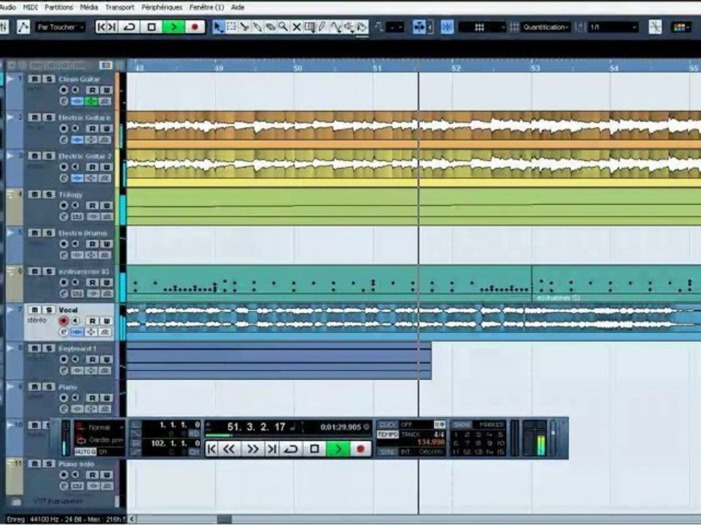Open the MIDI menu

31,7
